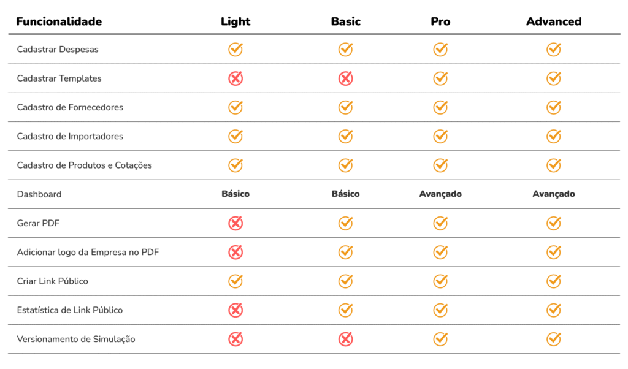Click the Funcionalidade header label

tap(59, 21)
